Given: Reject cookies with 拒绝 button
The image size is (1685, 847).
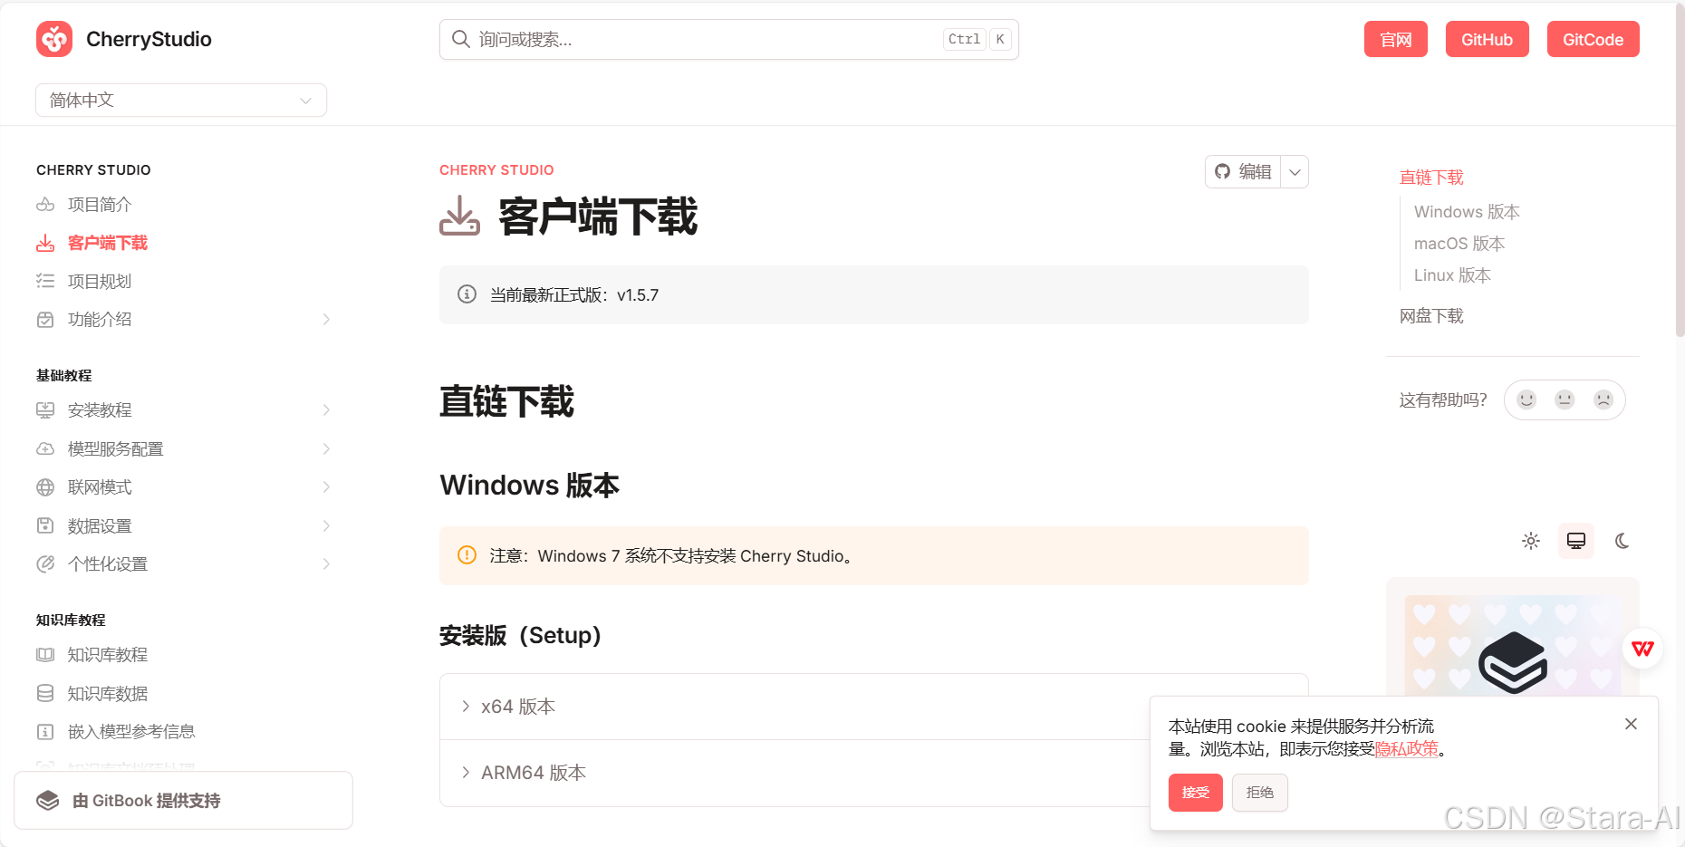Looking at the screenshot, I should pos(1259,793).
